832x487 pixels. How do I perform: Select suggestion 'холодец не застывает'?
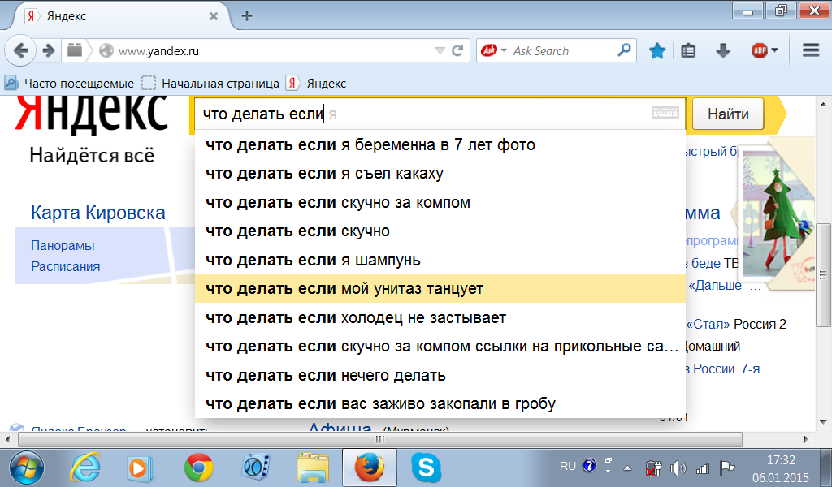point(440,318)
